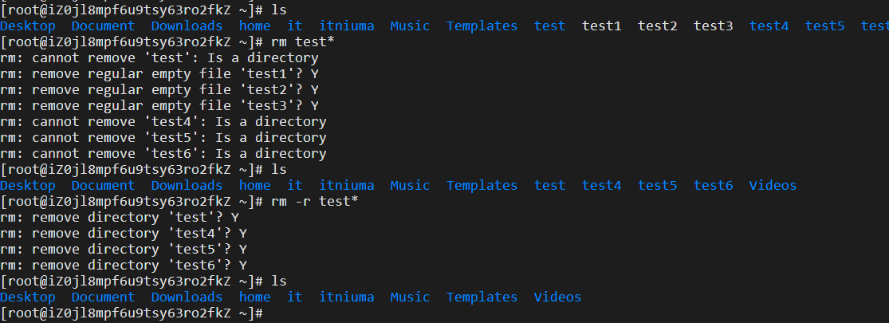This screenshot has height=323, width=889.
Task: Select test3 in the first ls listing
Action: click(713, 26)
